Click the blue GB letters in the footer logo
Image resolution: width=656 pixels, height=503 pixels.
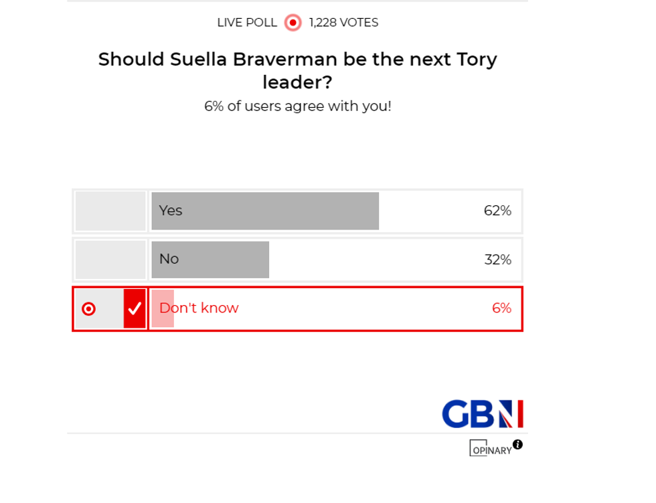(469, 413)
